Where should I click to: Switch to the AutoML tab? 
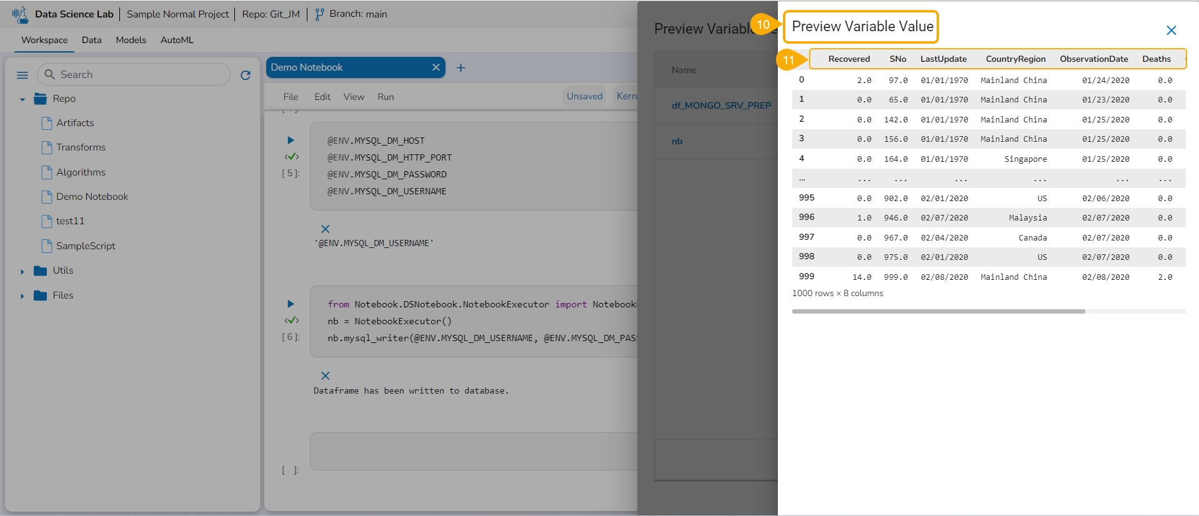177,40
